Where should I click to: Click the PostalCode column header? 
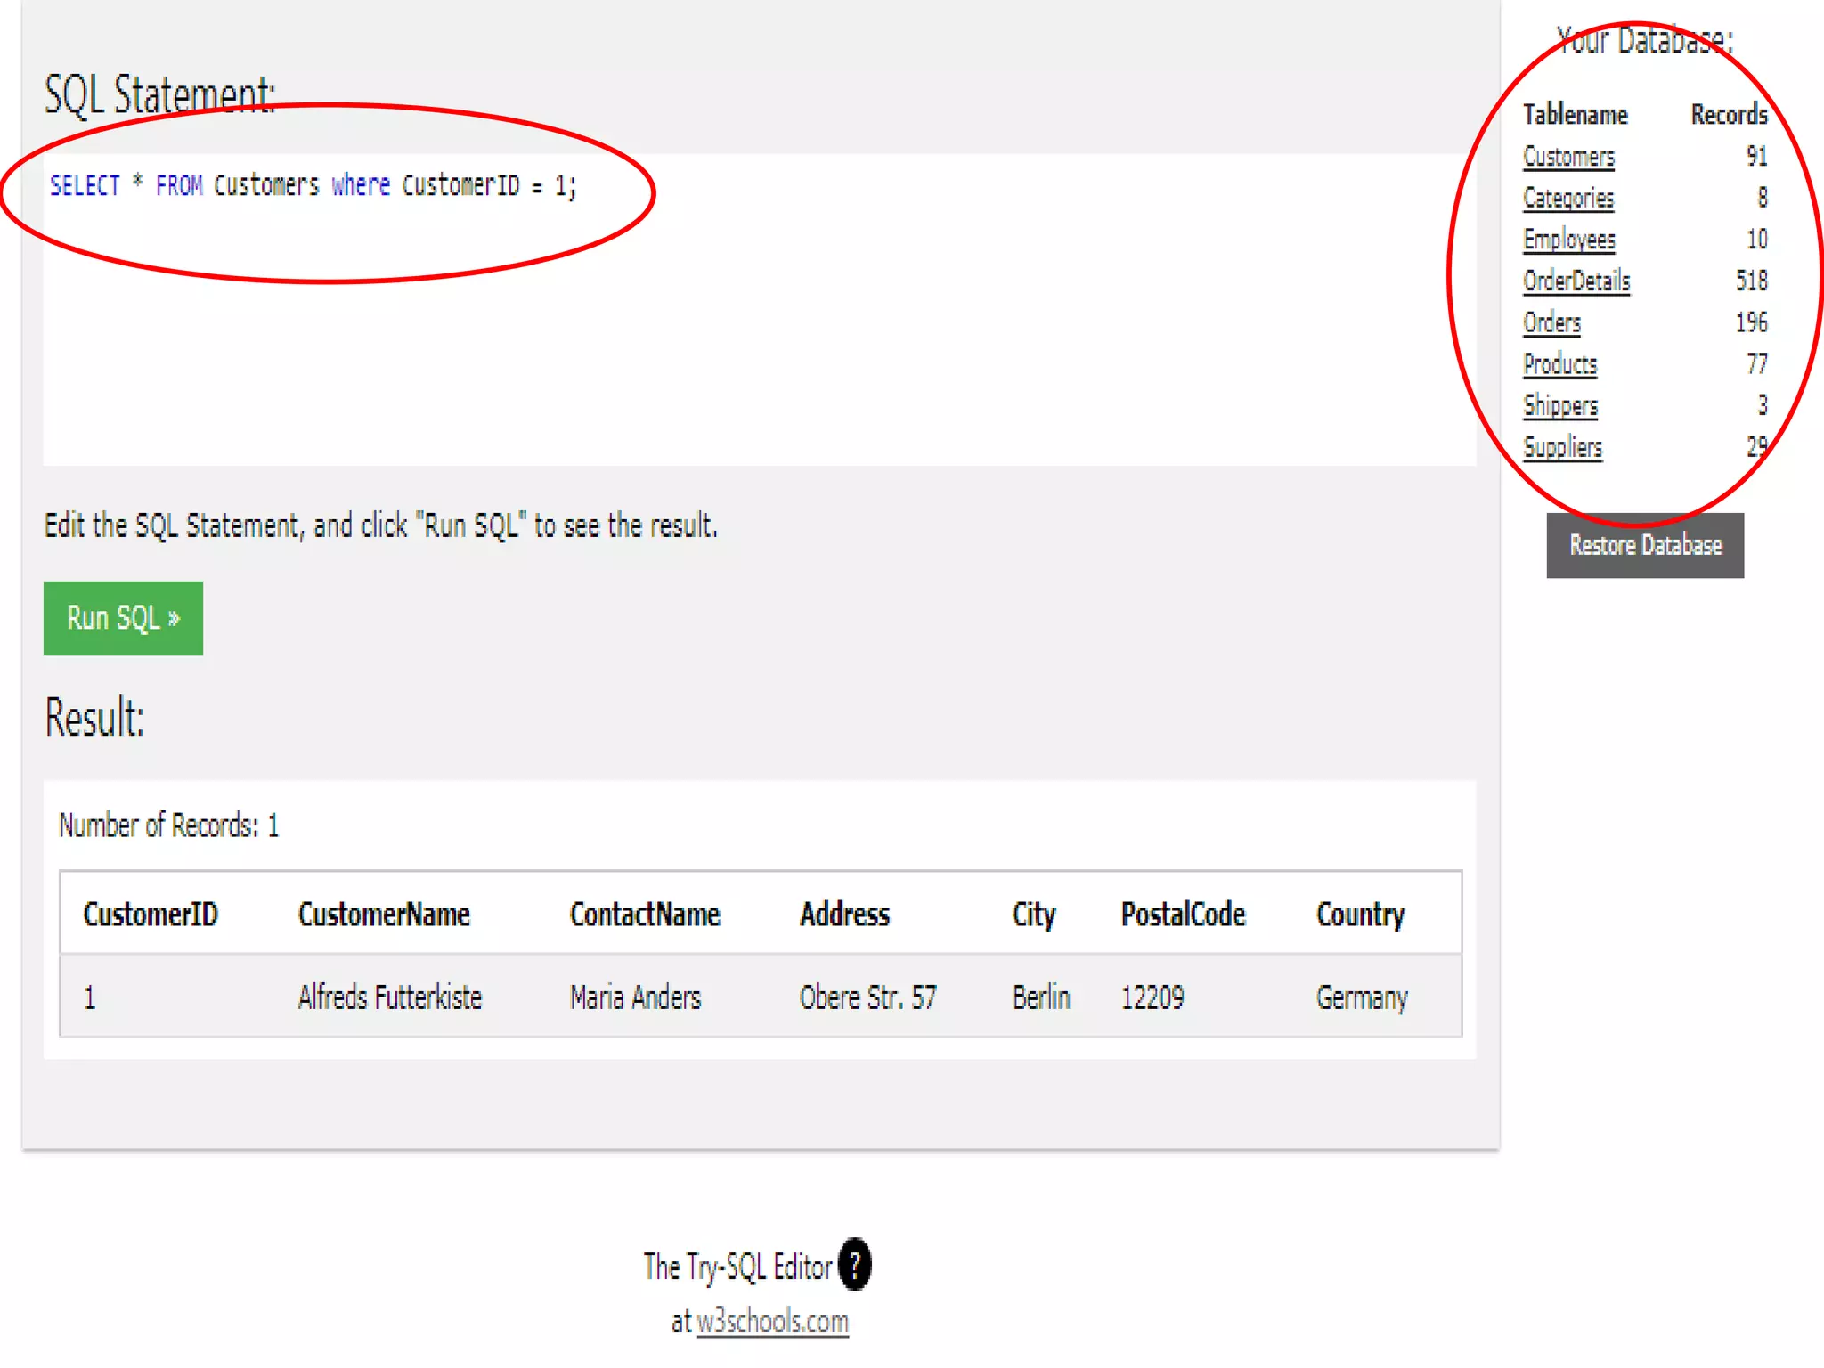pyautogui.click(x=1182, y=915)
